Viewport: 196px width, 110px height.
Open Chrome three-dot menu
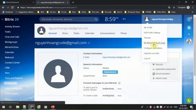click(x=193, y=7)
